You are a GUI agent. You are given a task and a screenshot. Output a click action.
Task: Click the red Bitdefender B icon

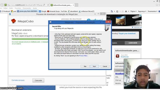coord(117,56)
